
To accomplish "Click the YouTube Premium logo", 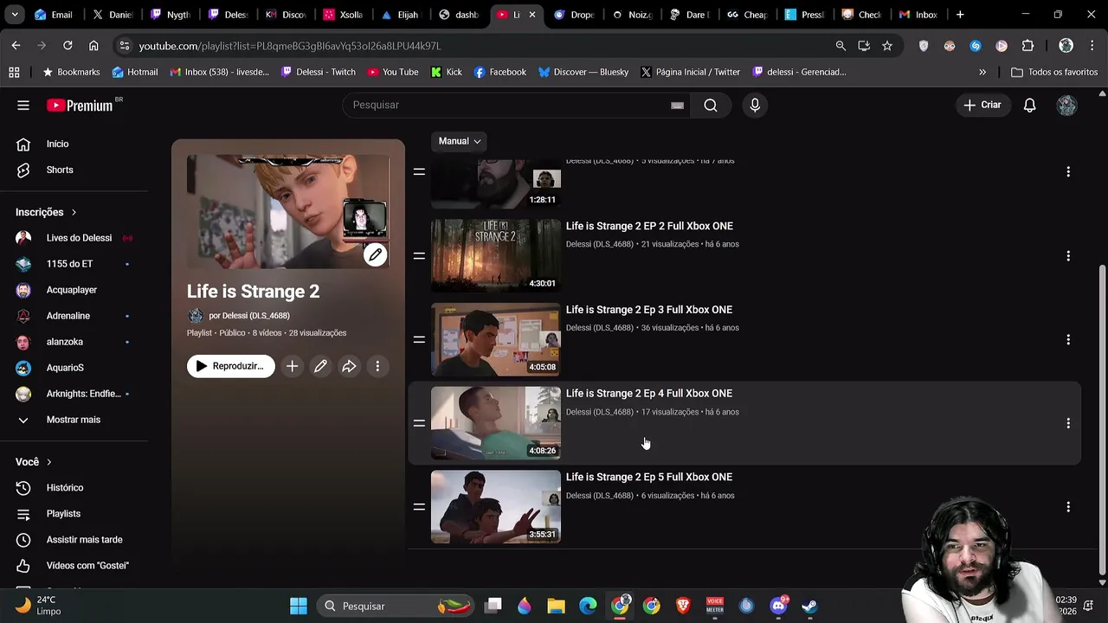I will click(x=80, y=105).
